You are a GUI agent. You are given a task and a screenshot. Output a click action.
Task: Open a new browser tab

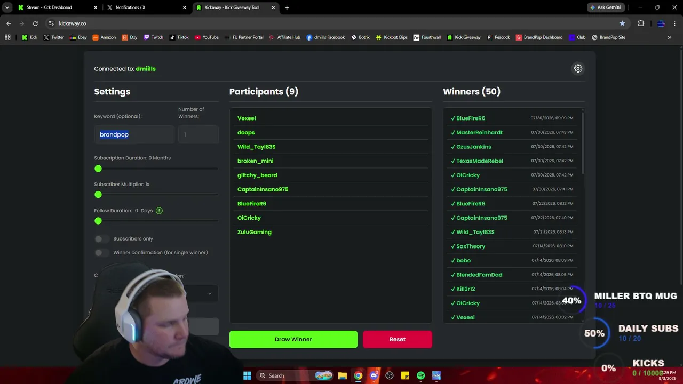(287, 7)
